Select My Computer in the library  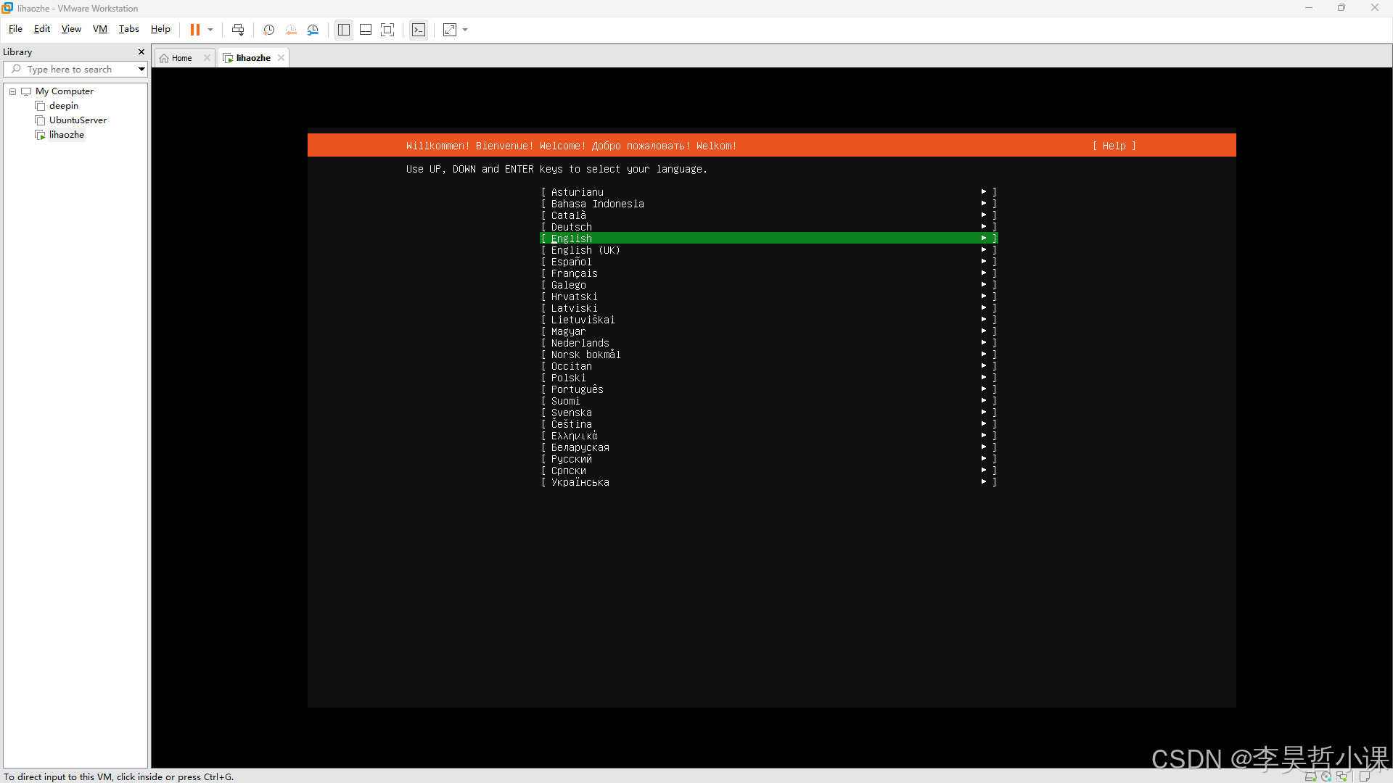(x=64, y=91)
